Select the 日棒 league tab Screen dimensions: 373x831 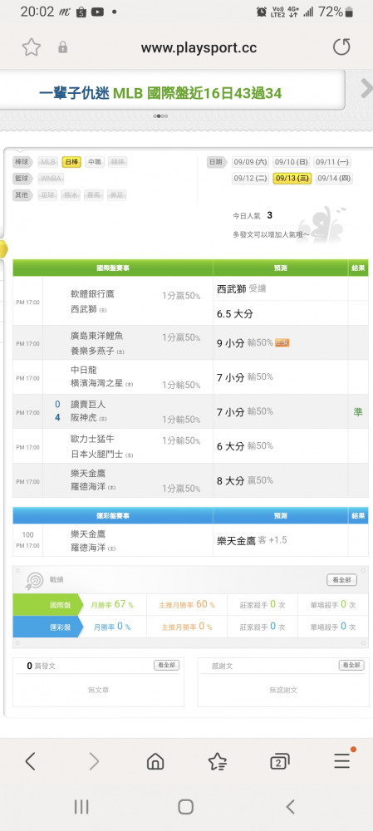[x=71, y=162]
